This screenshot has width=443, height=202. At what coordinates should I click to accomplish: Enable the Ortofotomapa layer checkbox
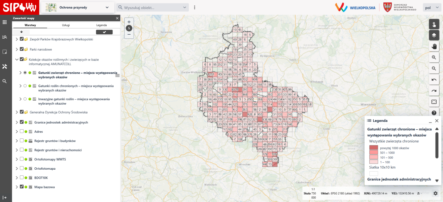[22, 168]
